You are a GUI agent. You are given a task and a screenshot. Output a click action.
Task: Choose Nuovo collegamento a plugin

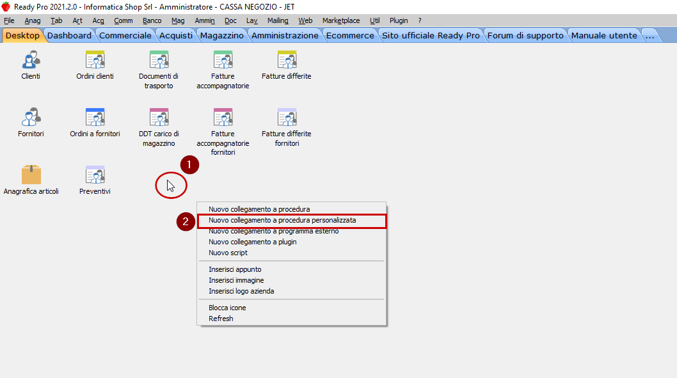[x=291, y=242]
